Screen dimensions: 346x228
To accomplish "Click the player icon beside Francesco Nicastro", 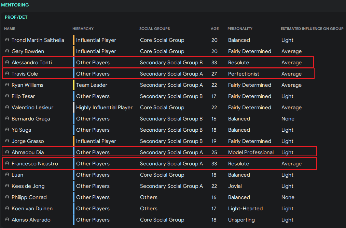I will [x=7, y=163].
